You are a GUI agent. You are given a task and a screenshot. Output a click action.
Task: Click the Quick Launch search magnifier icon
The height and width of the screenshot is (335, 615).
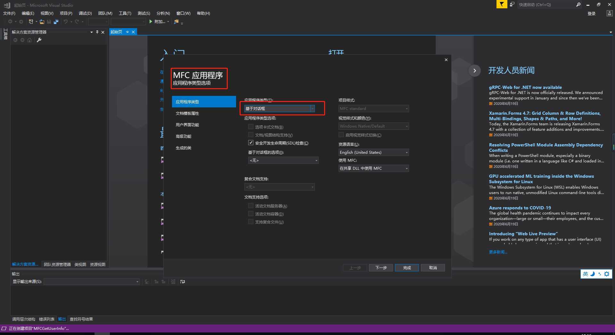click(x=578, y=4)
